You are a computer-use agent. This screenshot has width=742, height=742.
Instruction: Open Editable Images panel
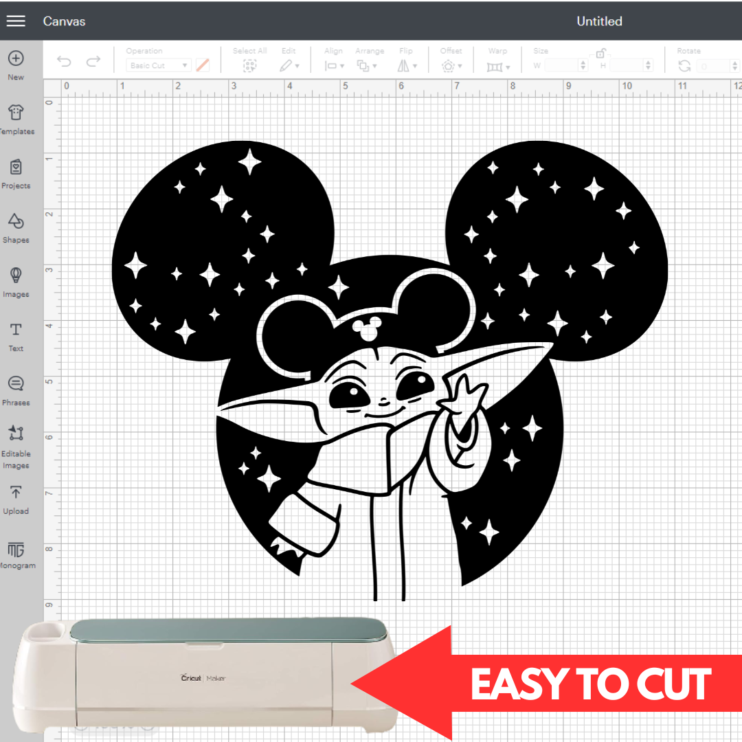[x=16, y=447]
